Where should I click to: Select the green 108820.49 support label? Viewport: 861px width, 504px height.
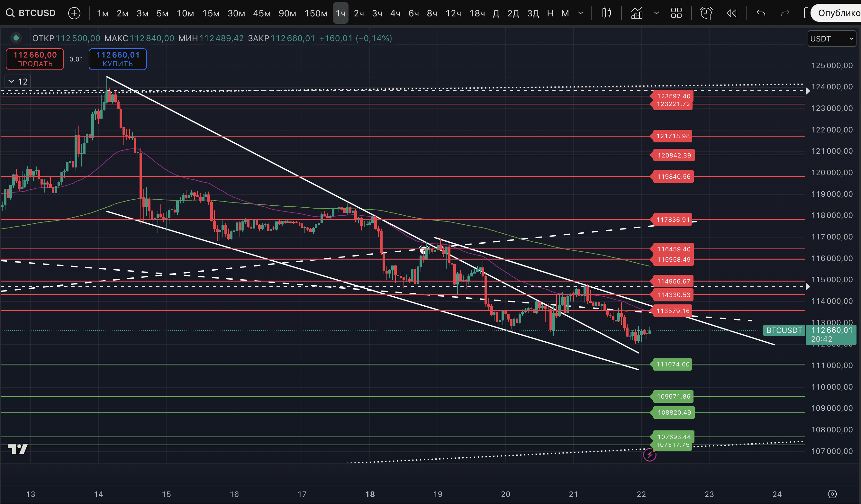pyautogui.click(x=674, y=412)
